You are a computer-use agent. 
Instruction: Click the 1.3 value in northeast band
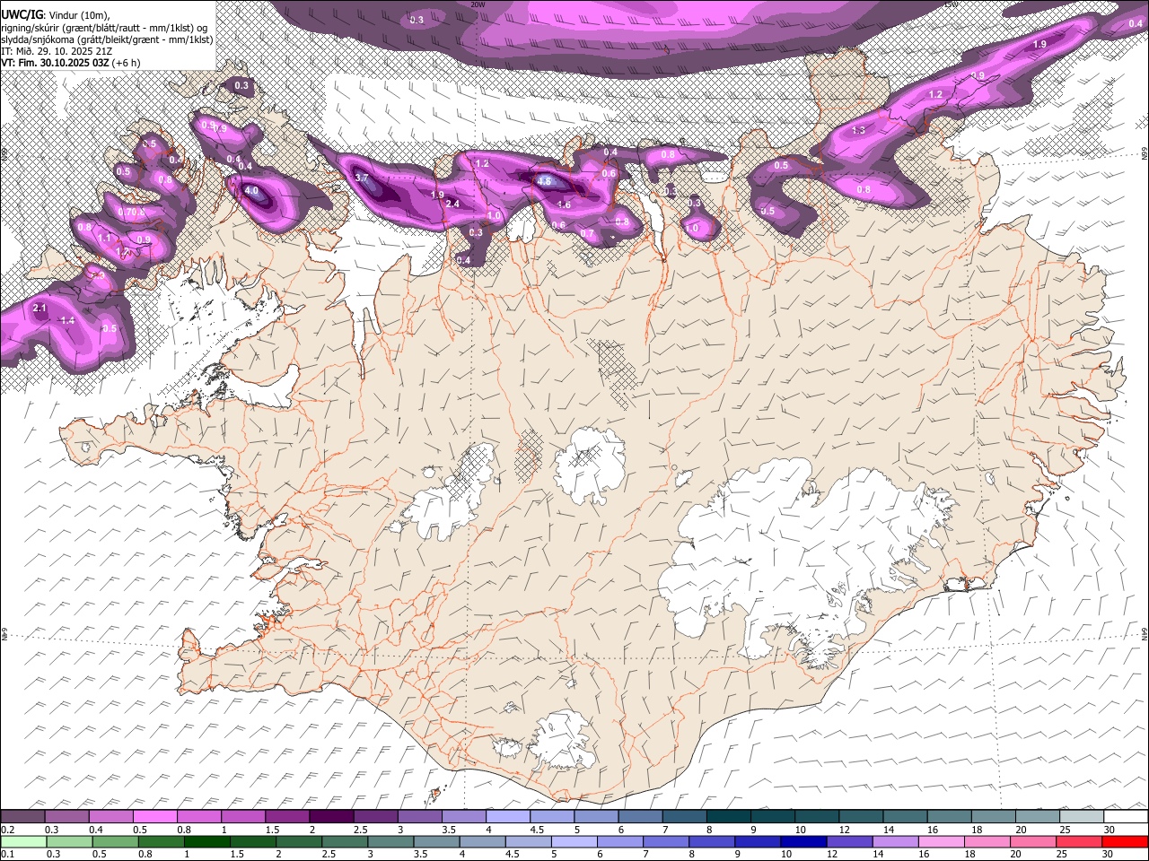pos(858,131)
